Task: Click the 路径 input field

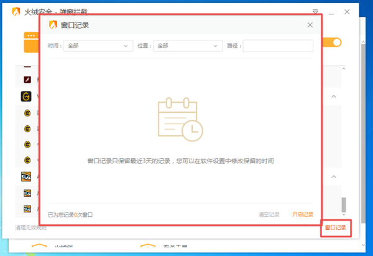Action: coord(278,45)
